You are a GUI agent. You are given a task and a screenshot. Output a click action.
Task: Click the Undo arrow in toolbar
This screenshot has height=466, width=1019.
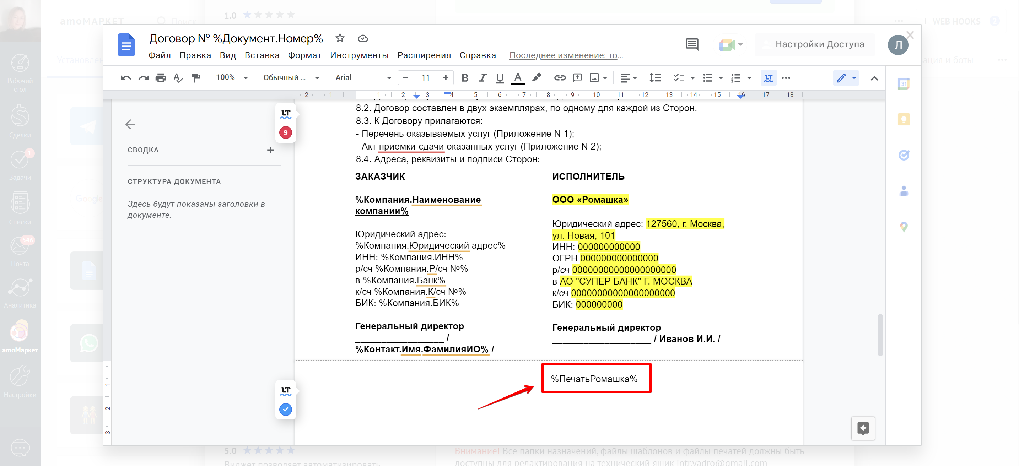click(x=126, y=78)
